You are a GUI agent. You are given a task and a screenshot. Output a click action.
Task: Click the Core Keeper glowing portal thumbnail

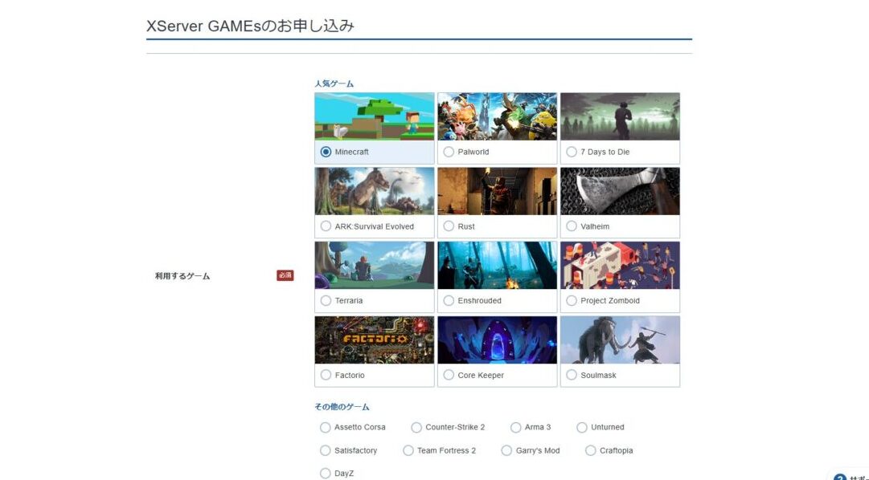pos(497,340)
